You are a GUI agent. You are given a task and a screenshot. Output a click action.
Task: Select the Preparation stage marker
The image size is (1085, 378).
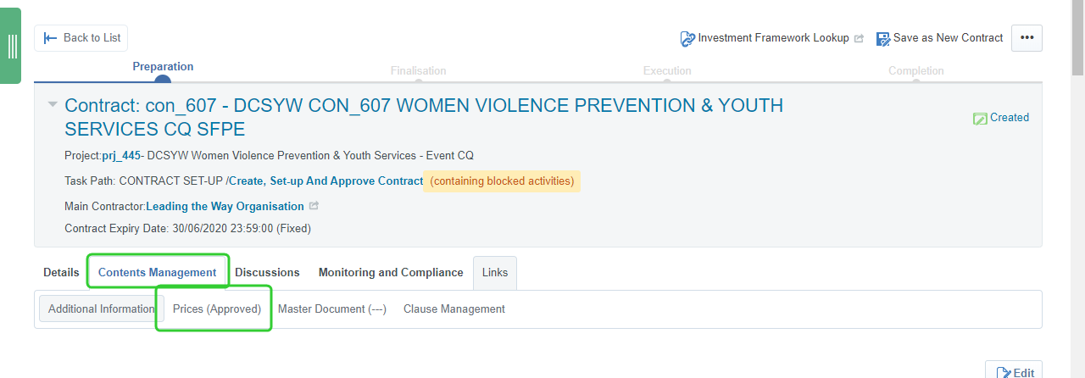[x=163, y=80]
